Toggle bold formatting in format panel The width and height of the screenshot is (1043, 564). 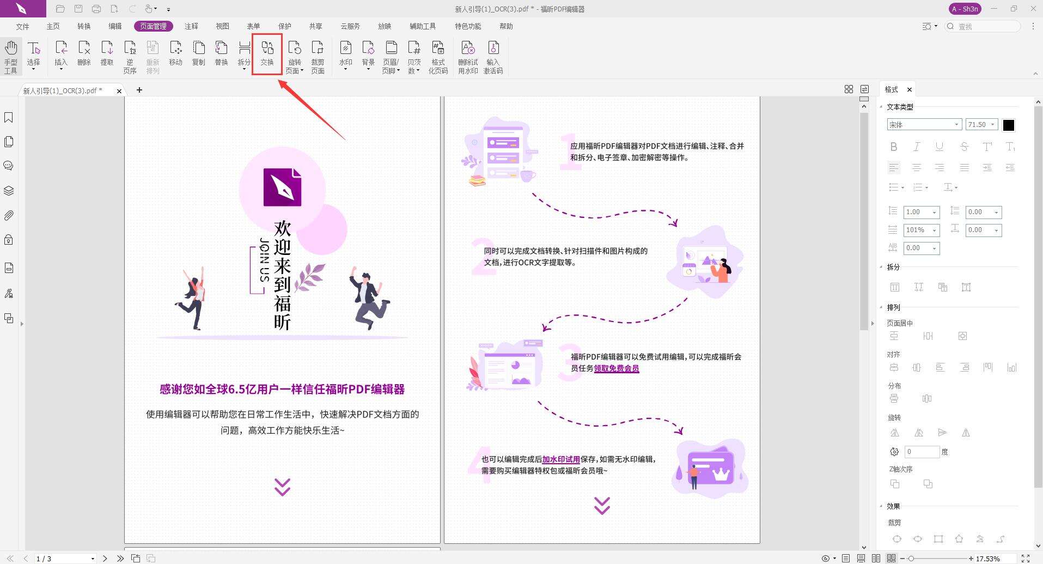point(893,146)
